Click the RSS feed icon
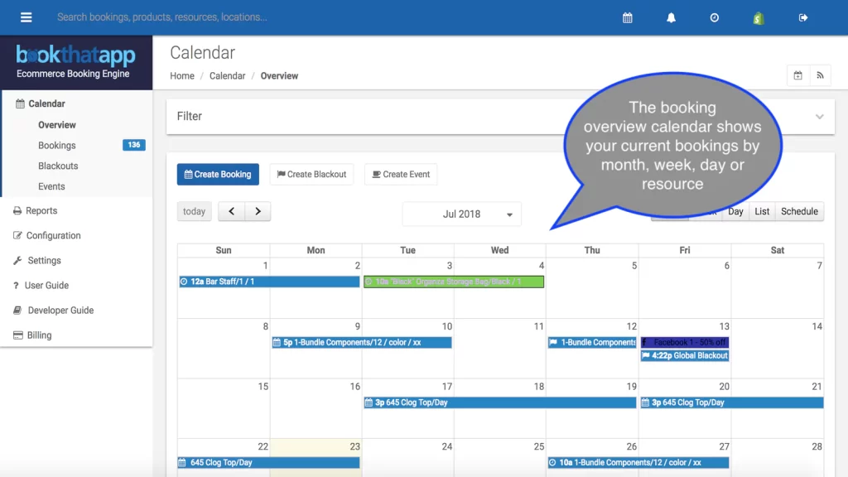Screen dimensions: 848x477 click(x=820, y=75)
